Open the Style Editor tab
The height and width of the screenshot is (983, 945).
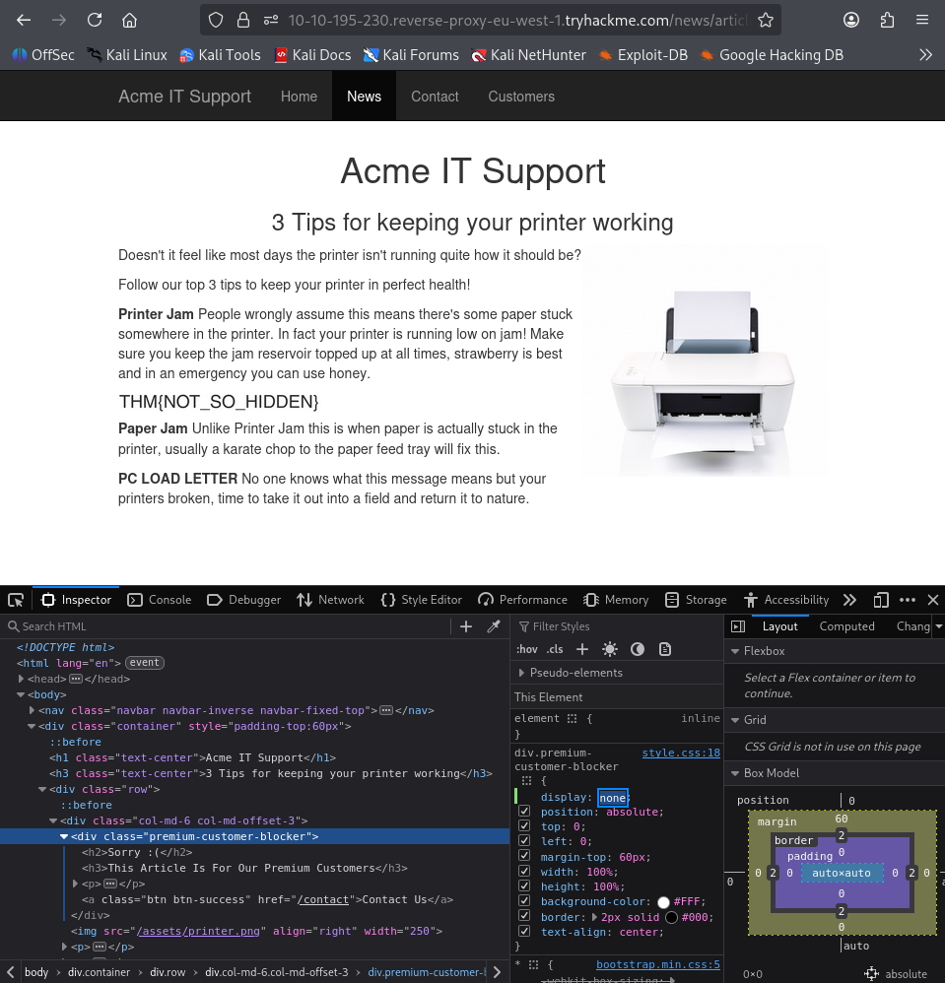click(x=422, y=600)
